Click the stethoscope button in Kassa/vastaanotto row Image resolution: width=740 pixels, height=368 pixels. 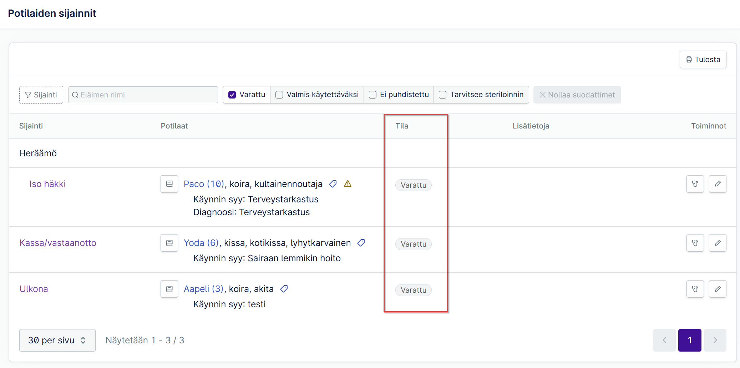[x=695, y=243]
